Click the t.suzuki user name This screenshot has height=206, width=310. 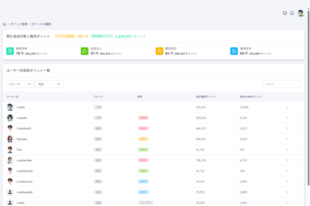click(x=22, y=118)
